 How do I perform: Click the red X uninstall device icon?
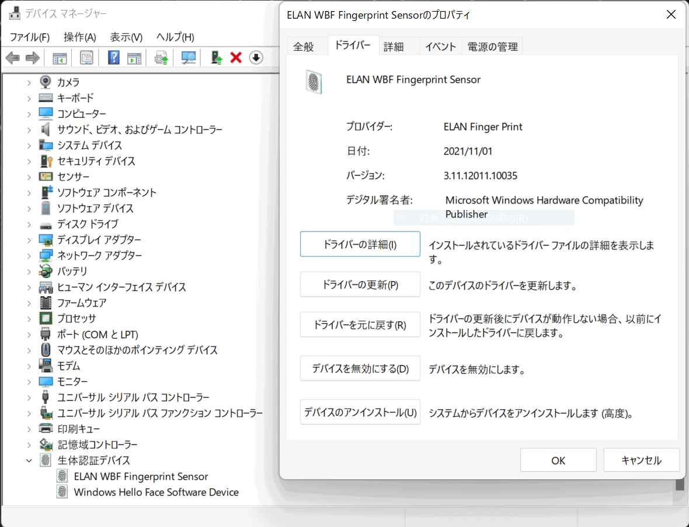click(x=236, y=58)
